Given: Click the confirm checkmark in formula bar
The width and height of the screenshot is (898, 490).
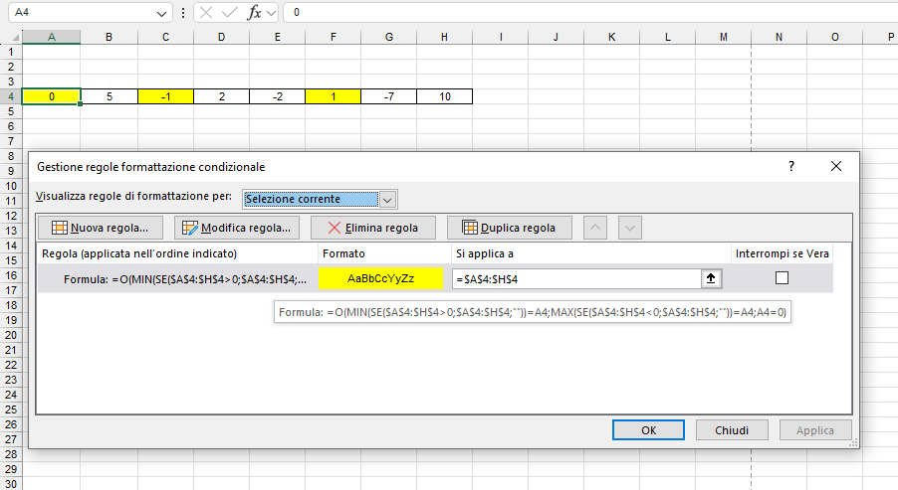Looking at the screenshot, I should pos(230,12).
